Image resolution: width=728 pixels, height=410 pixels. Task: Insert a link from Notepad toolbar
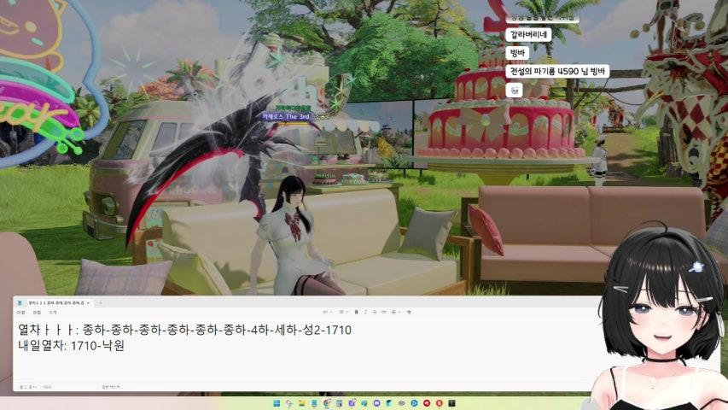383,312
